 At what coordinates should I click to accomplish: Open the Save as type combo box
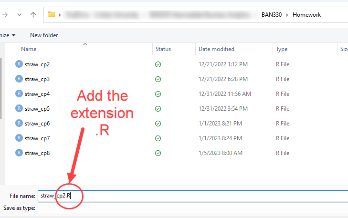191,208
